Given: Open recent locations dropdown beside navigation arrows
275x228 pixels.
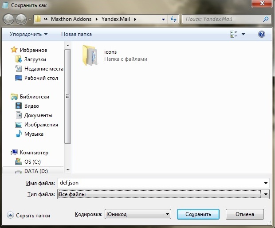Looking at the screenshot, I should (30, 19).
